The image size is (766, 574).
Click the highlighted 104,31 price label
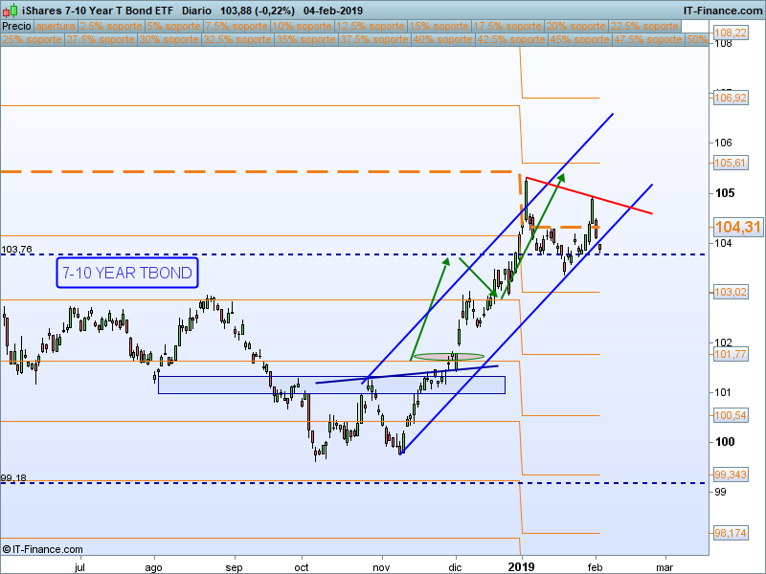(737, 227)
